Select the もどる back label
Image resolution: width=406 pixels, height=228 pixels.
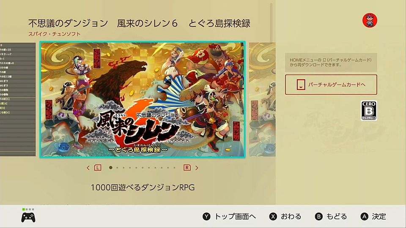click(336, 216)
